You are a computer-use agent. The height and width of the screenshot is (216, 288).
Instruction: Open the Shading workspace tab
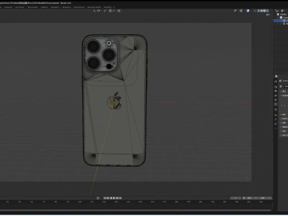tap(44, 7)
